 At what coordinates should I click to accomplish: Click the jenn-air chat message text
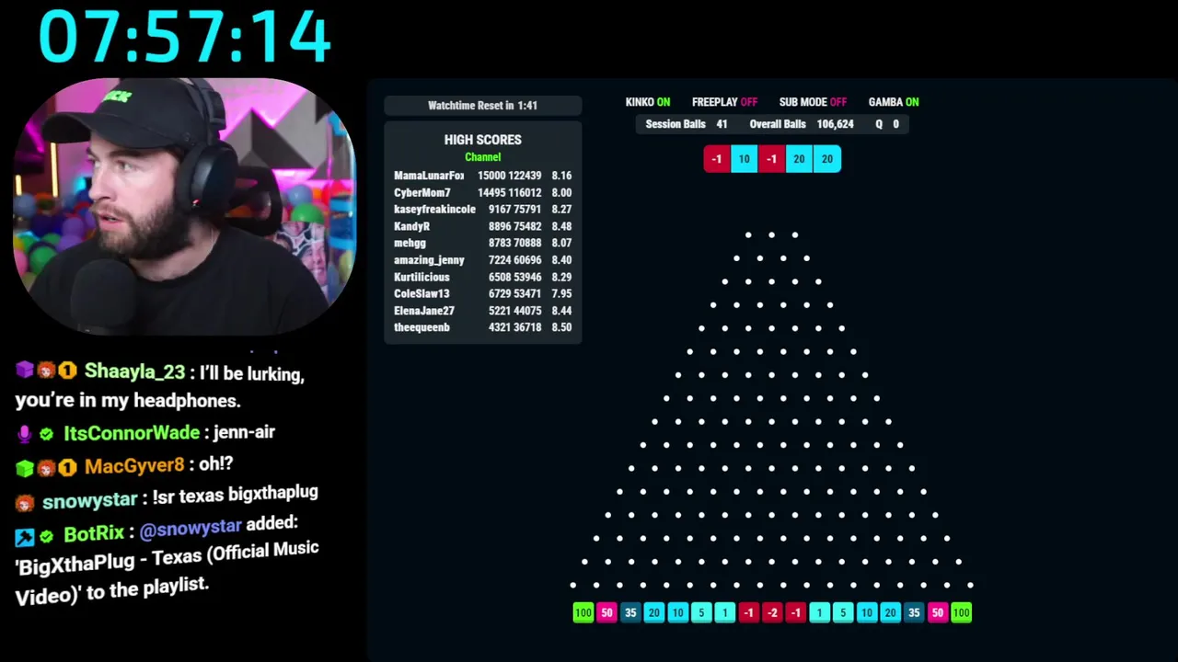(244, 432)
